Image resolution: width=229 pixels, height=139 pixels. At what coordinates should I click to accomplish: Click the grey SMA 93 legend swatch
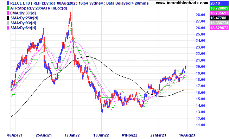point(8,23)
